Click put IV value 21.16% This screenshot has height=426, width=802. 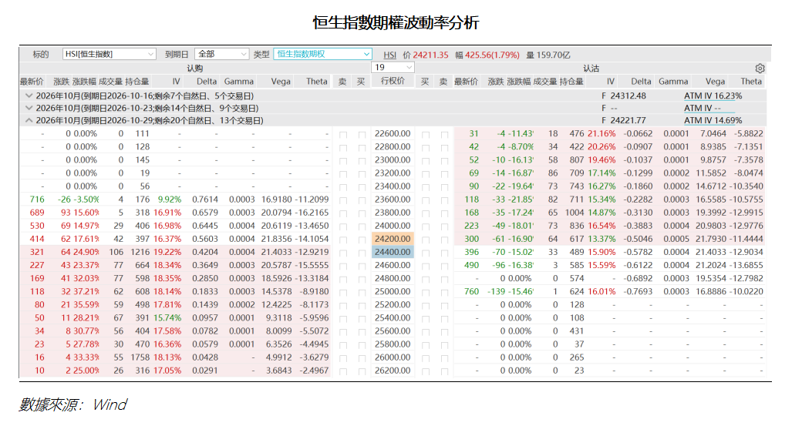tap(601, 133)
